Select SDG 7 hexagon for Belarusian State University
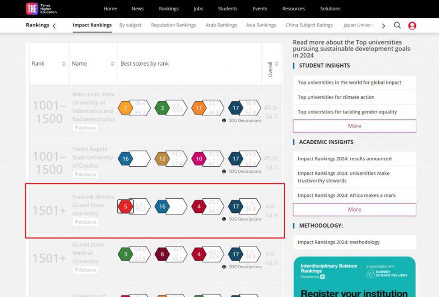 pos(126,108)
